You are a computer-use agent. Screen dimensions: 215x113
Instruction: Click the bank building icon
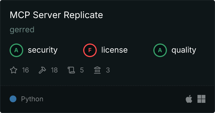[x=97, y=70]
